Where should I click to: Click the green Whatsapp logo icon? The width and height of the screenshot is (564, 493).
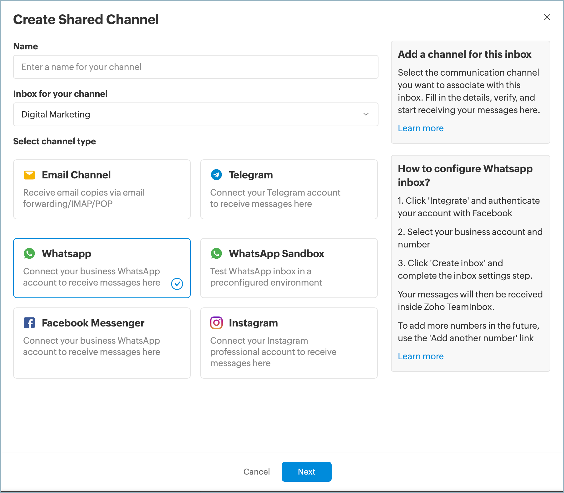[x=29, y=253]
